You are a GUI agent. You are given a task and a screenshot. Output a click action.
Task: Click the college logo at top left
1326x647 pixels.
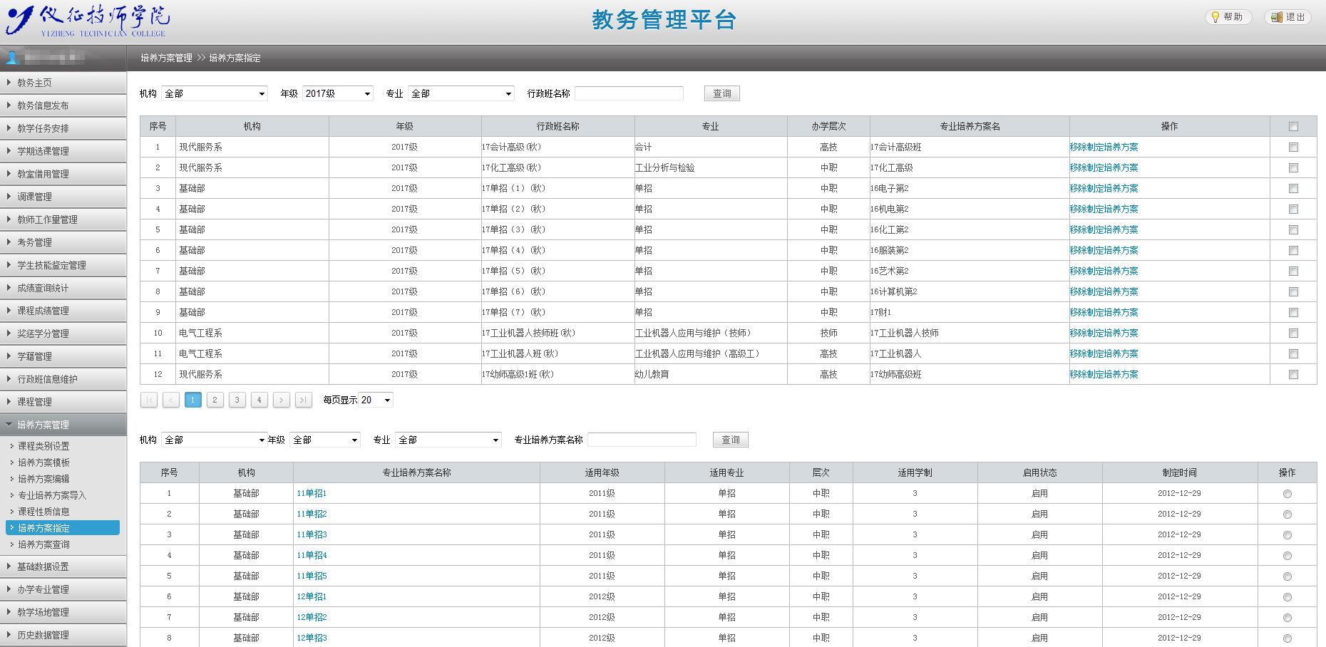tap(88, 21)
